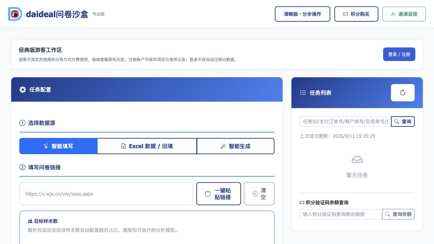The image size is (434, 244).
Task: Click the people icon beside 目标样本数
Action: [30, 221]
